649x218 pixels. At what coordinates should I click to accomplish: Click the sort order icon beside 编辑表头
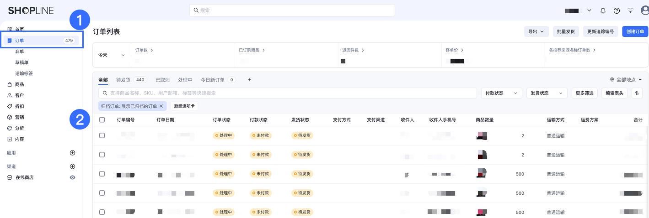point(637,93)
